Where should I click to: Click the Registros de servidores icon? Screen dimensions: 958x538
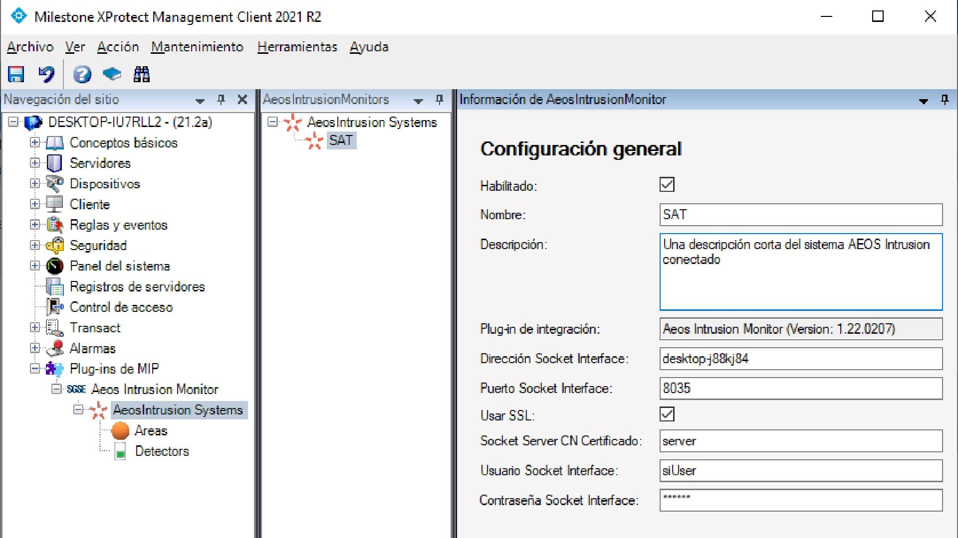pos(55,287)
